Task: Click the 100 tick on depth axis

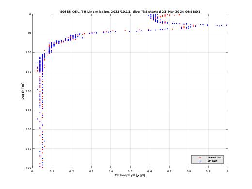Action: click(28, 52)
